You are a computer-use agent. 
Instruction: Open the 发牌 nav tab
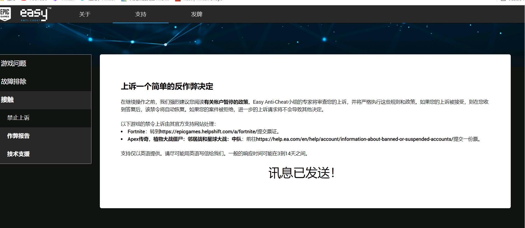pos(197,14)
